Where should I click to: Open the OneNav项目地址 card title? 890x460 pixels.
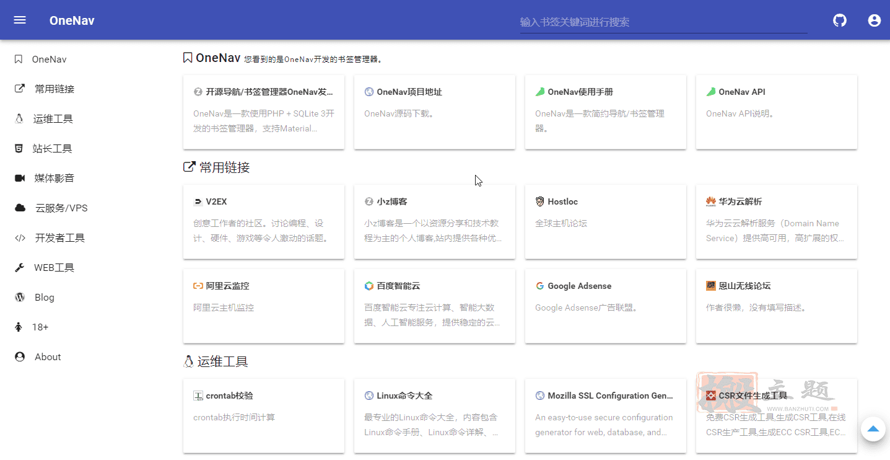point(409,92)
